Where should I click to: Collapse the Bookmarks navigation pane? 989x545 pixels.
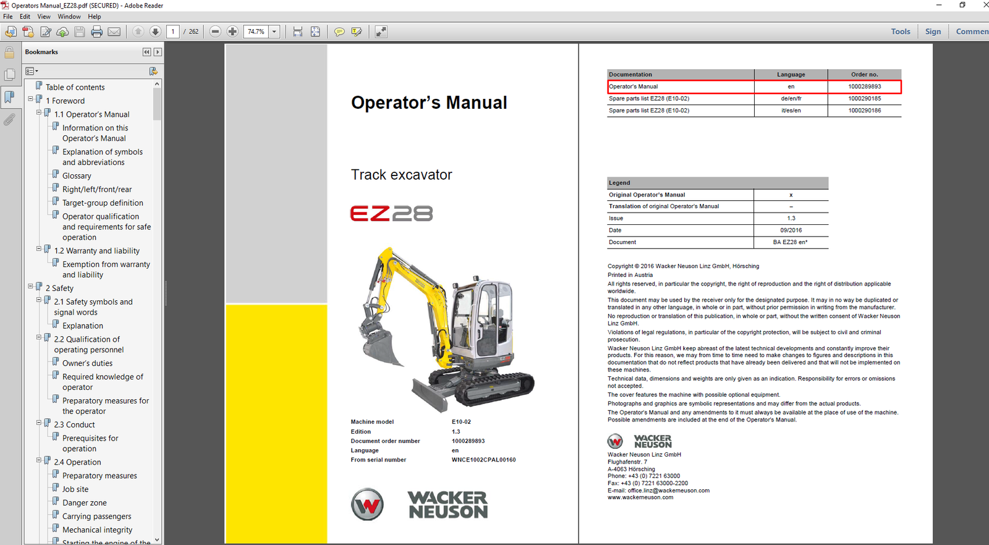click(x=146, y=53)
